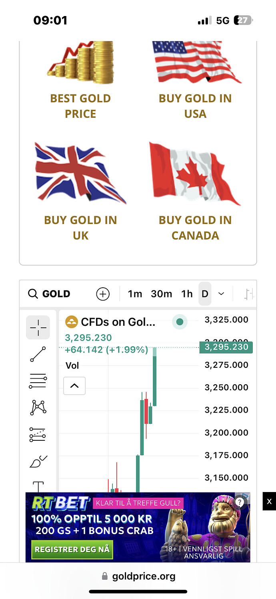
Task: Select the text annotation tool
Action: pos(38,486)
